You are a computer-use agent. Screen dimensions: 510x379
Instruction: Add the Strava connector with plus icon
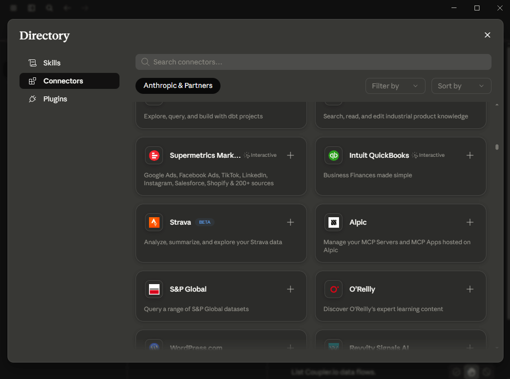(x=290, y=222)
